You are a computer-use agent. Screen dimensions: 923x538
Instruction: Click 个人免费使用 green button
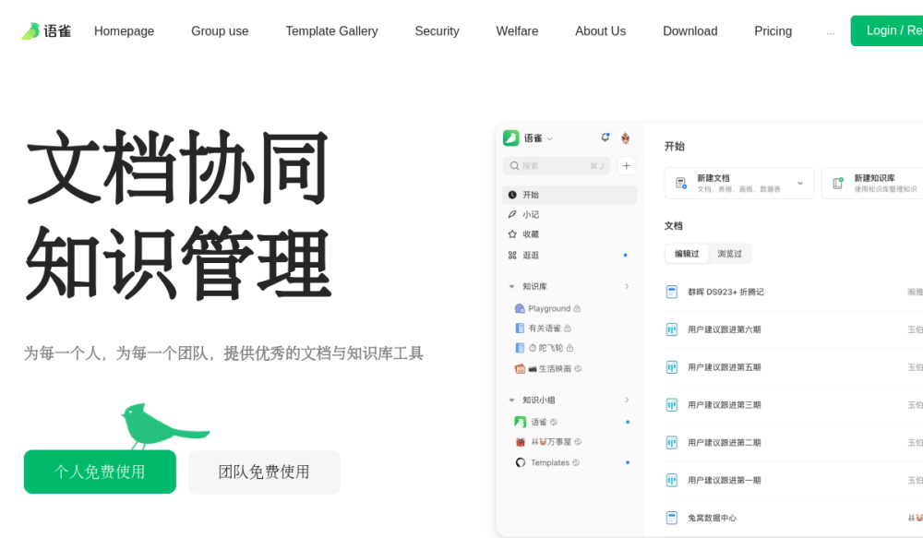click(x=100, y=472)
